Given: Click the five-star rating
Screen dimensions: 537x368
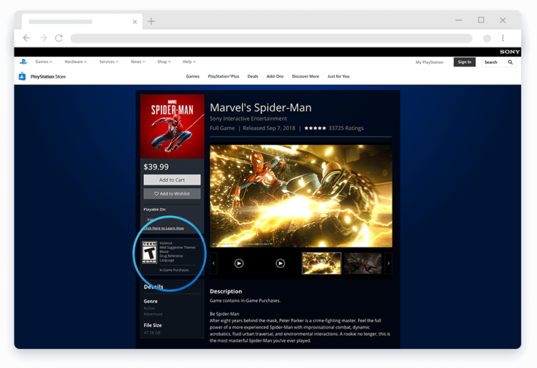Looking at the screenshot, I should pyautogui.click(x=315, y=128).
